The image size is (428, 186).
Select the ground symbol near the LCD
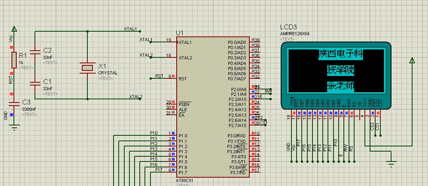391,163
